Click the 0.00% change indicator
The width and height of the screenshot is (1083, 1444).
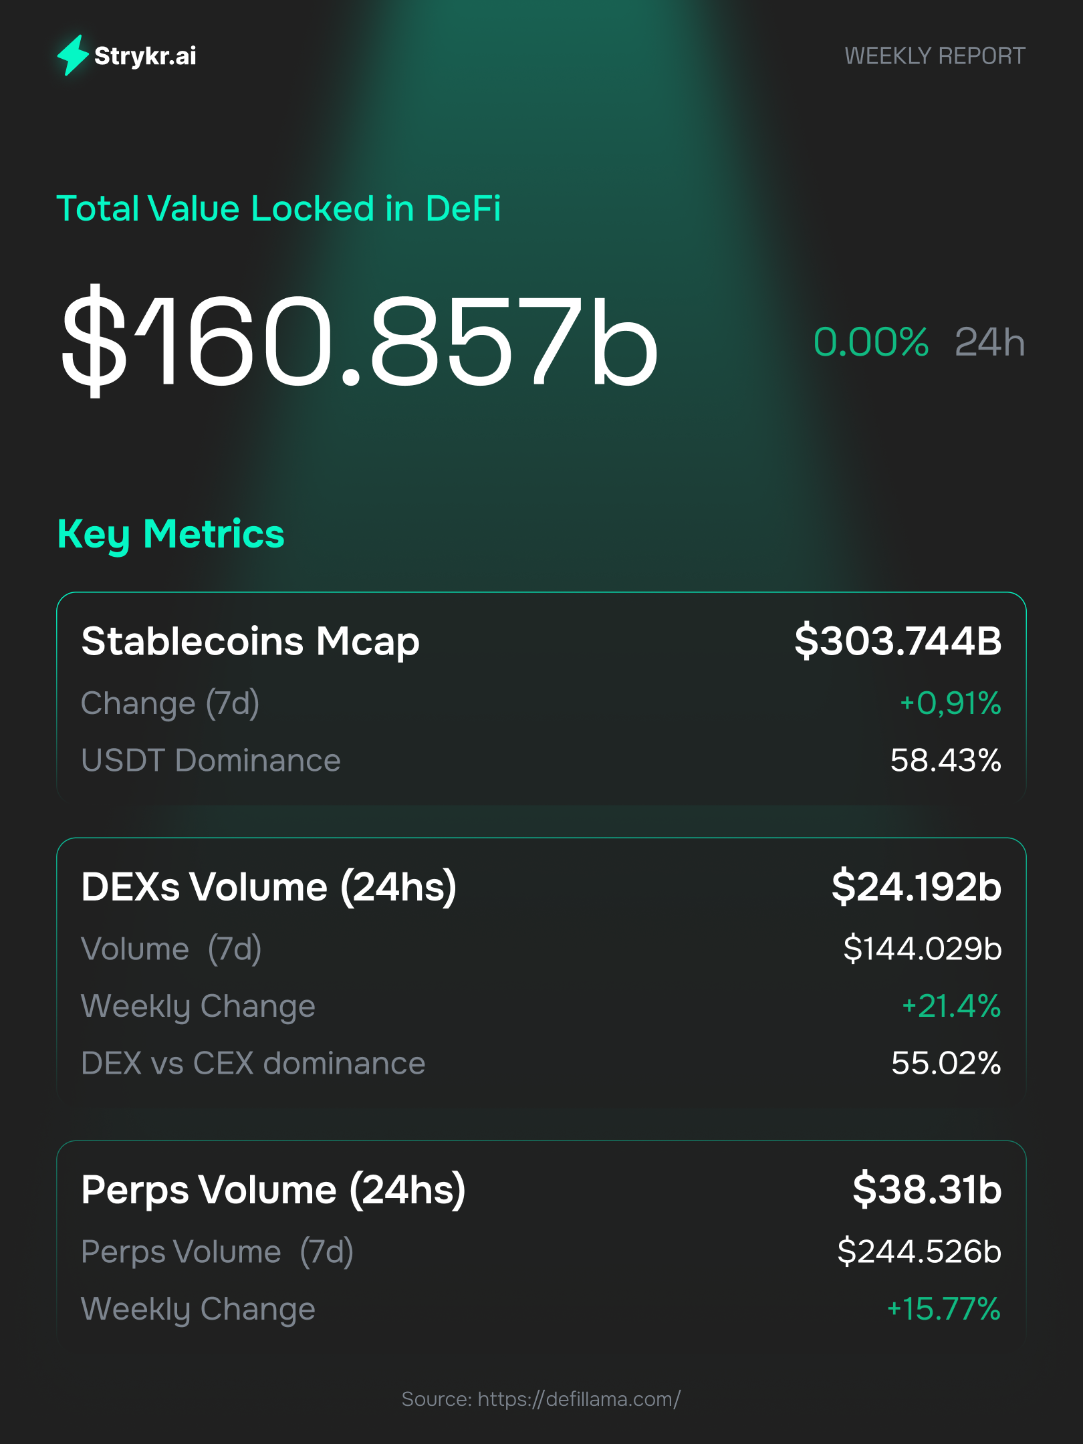(870, 342)
